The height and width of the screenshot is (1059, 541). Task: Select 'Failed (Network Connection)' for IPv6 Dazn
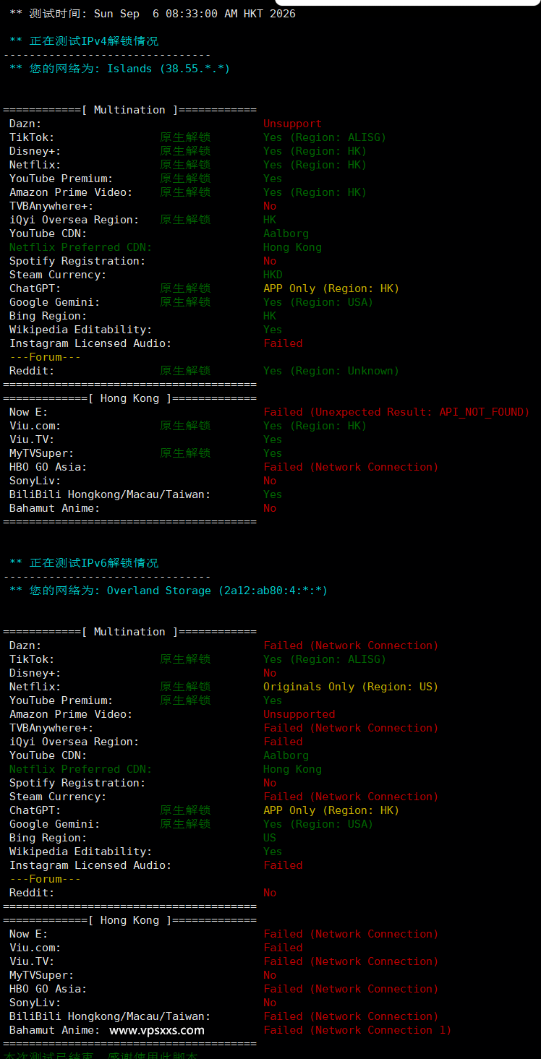tap(351, 646)
